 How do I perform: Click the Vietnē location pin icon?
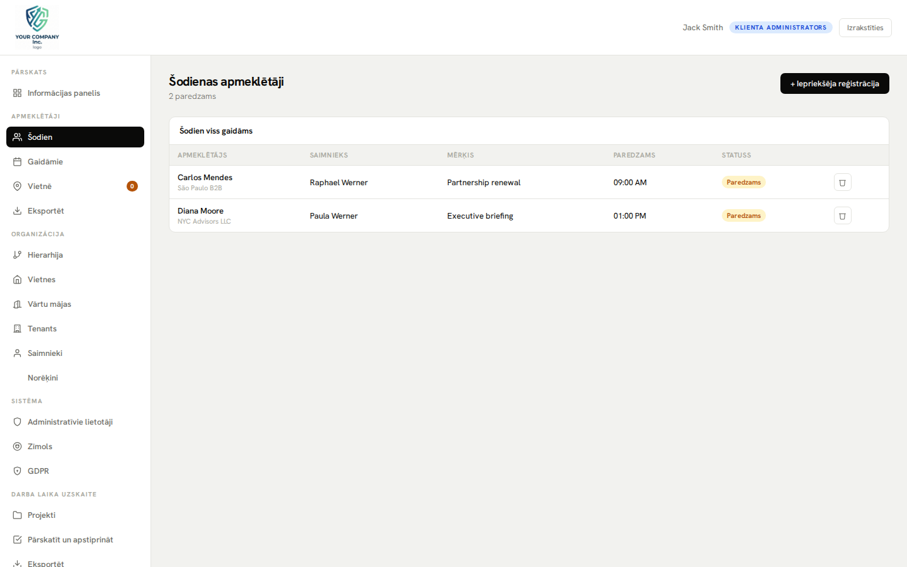[x=18, y=186]
